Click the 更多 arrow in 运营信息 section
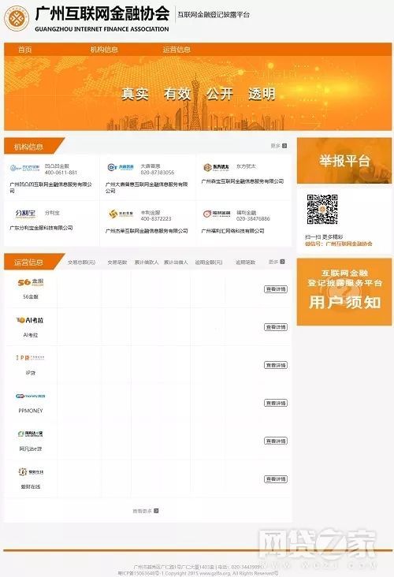Image resolution: width=394 pixels, height=577 pixels. (282, 262)
